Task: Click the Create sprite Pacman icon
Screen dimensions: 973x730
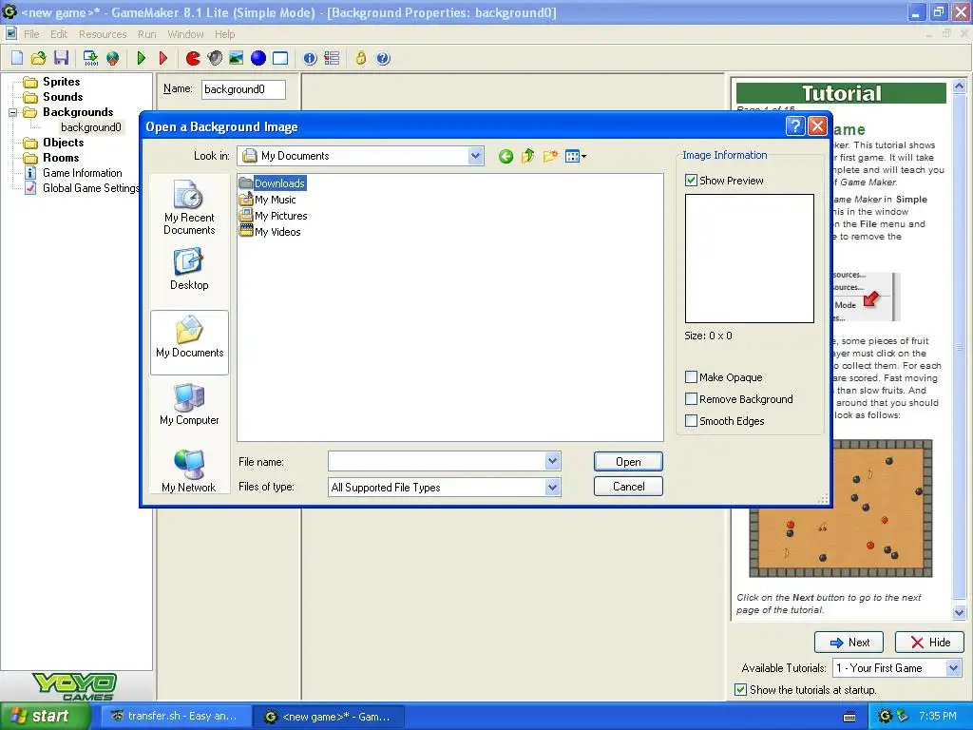Action: [193, 58]
